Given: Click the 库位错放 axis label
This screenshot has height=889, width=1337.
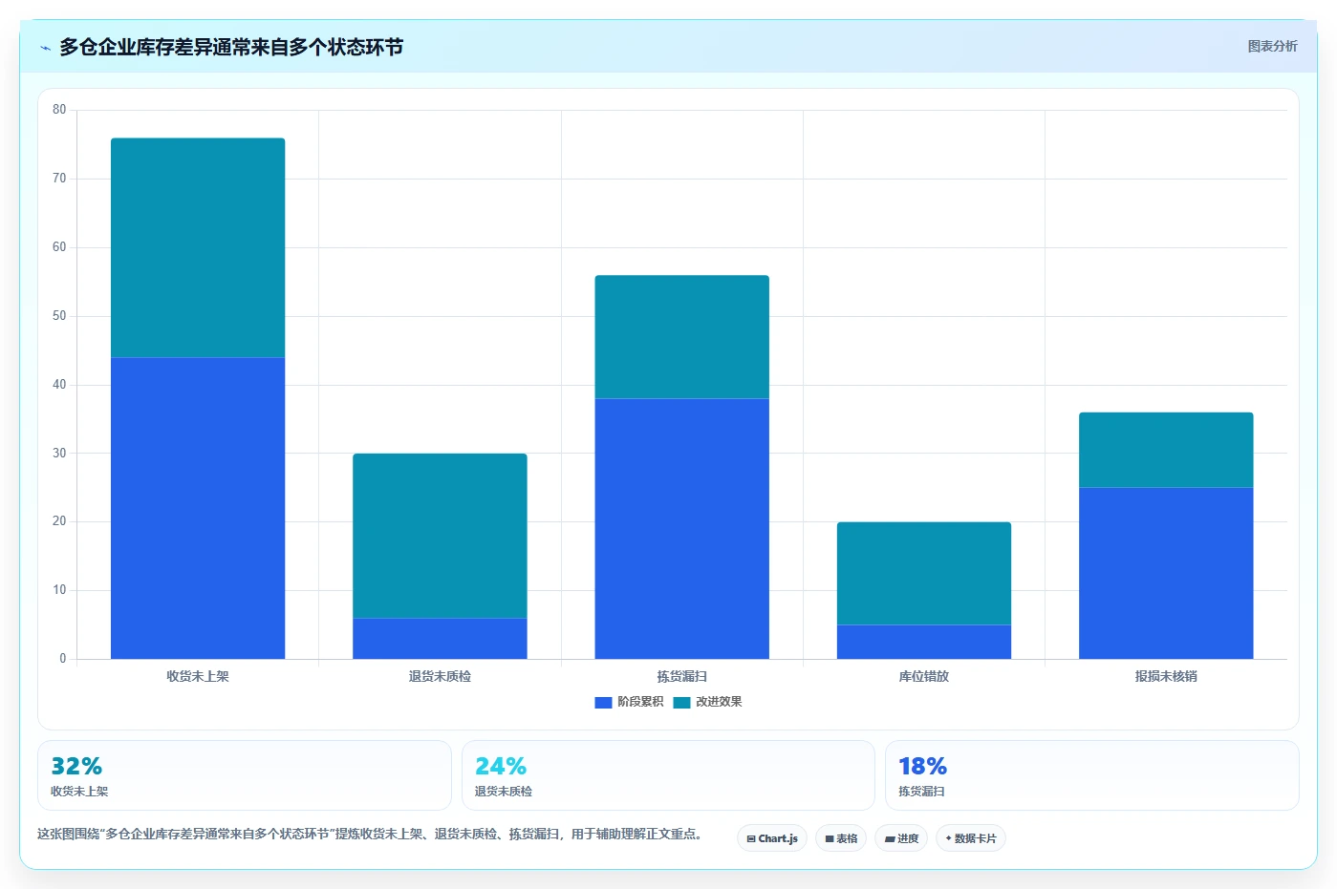Looking at the screenshot, I should [x=924, y=676].
